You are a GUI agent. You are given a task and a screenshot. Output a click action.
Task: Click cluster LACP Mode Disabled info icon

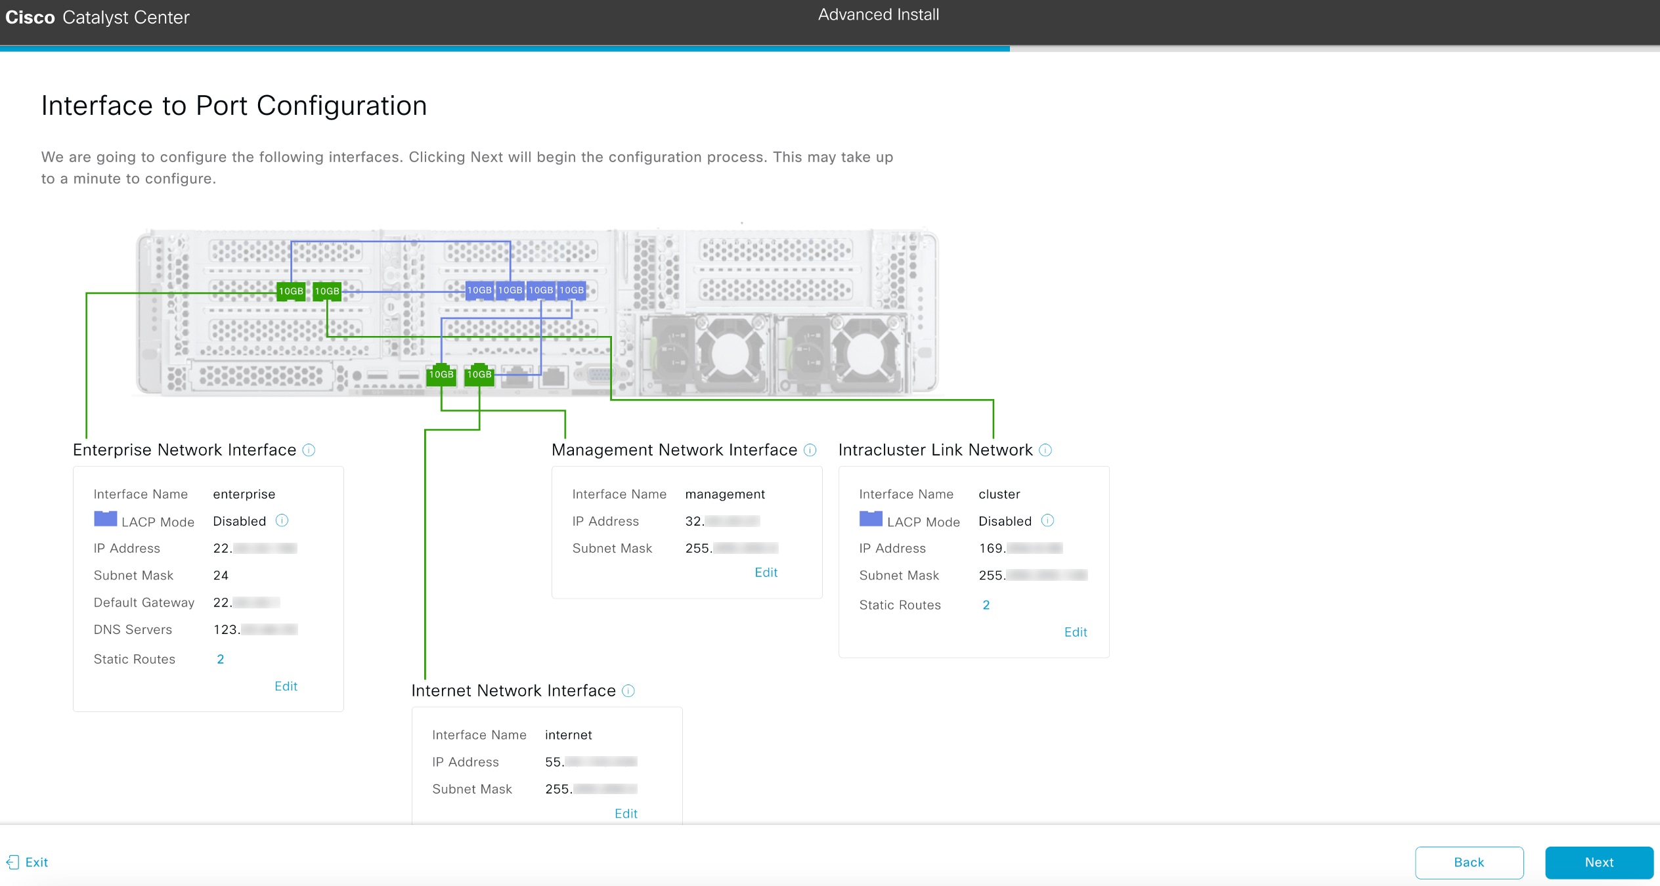click(1047, 520)
